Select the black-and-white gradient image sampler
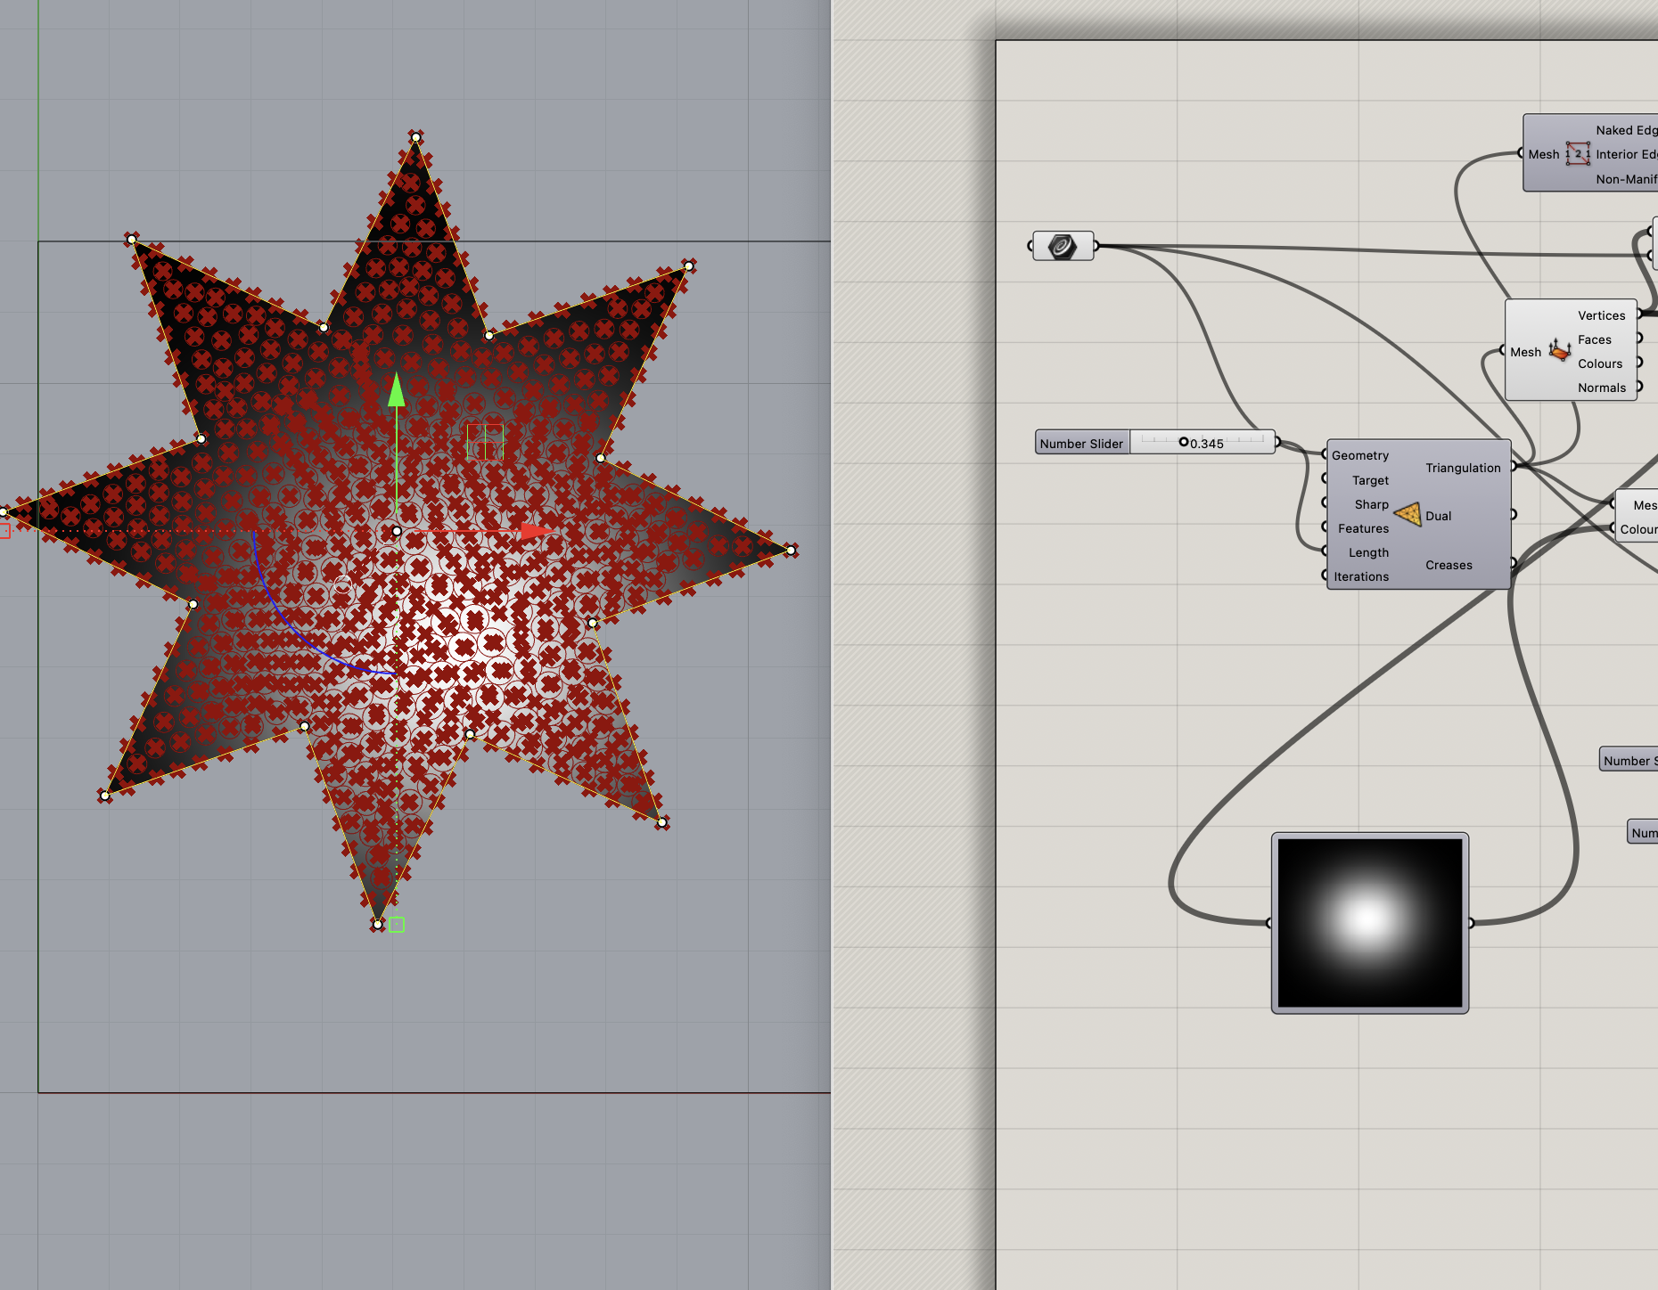 pyautogui.click(x=1369, y=922)
